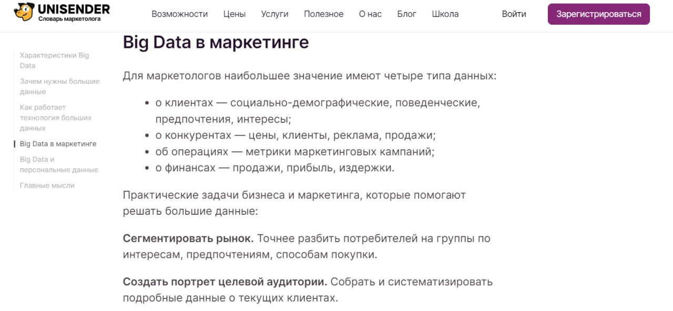Open the Цены navigation item
Viewport: 673px width, 311px height.
click(234, 14)
